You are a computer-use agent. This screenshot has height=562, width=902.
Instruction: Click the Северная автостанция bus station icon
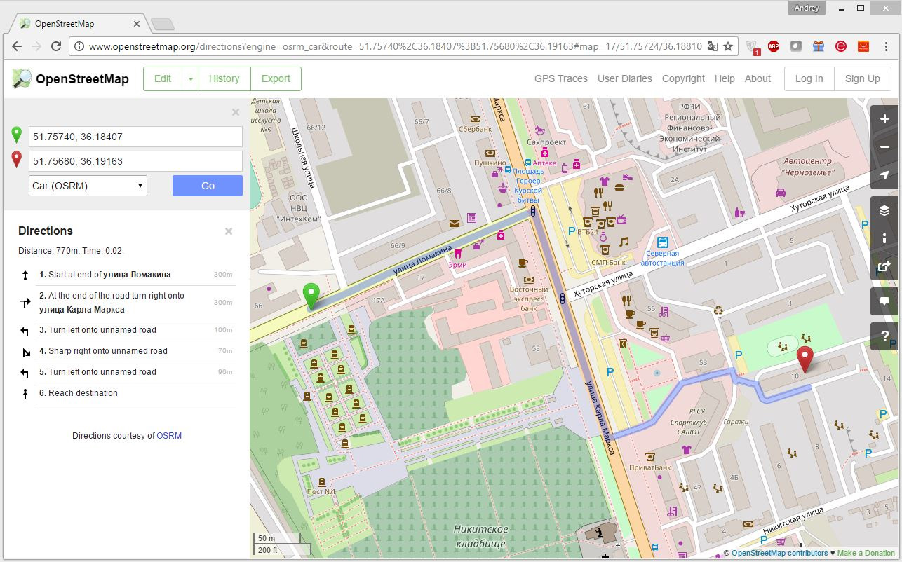[661, 242]
